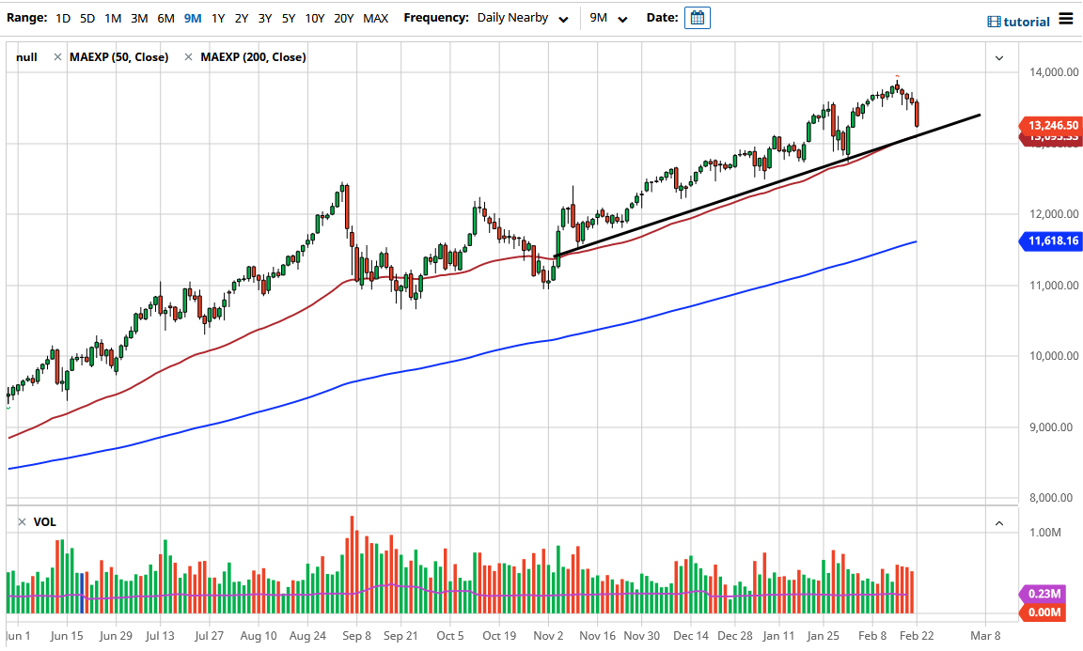Click the magenta 0.23M volume flag
1083x651 pixels.
1045,594
